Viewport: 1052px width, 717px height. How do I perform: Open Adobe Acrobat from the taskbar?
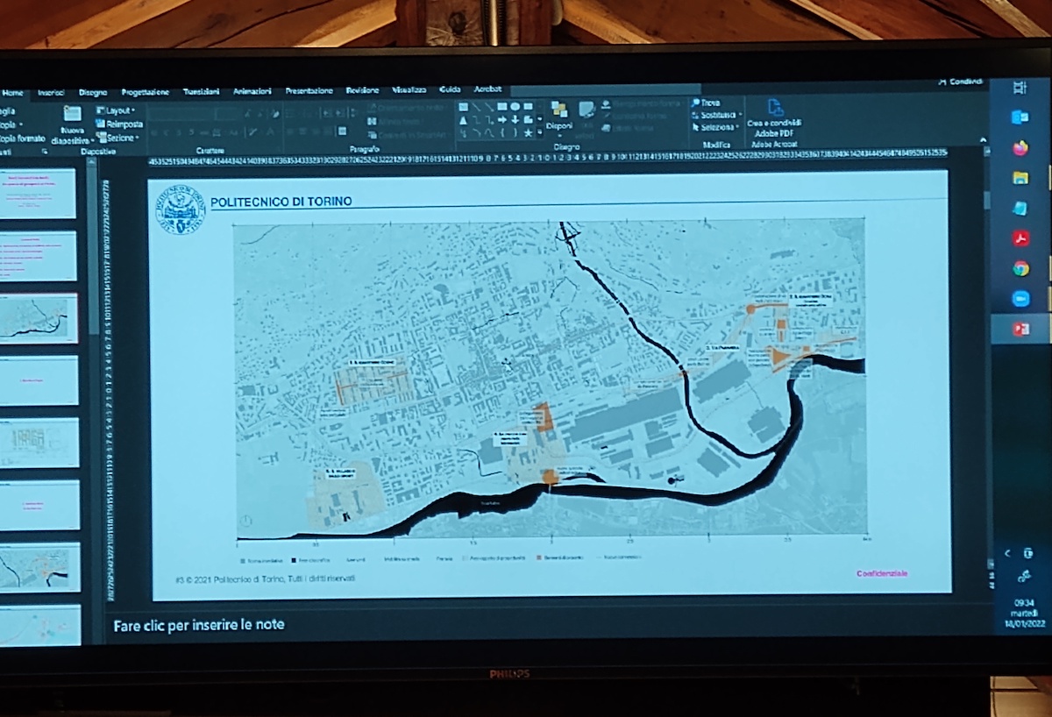tap(1020, 238)
